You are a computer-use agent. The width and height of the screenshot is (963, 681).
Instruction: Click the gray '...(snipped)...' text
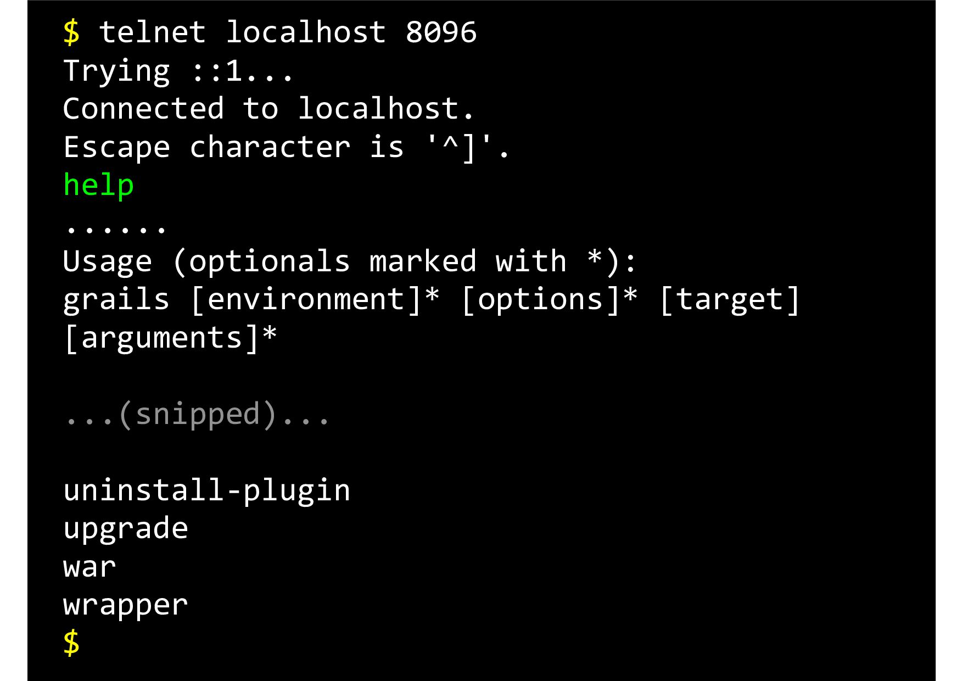[197, 415]
